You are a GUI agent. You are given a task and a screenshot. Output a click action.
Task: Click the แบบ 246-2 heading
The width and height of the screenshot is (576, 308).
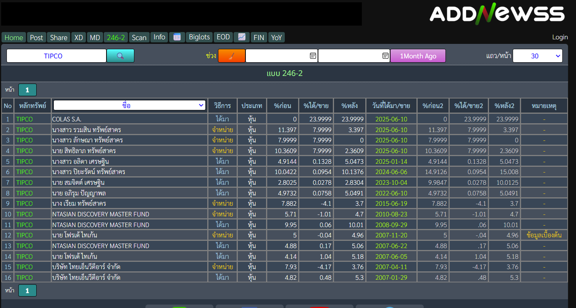pyautogui.click(x=285, y=73)
